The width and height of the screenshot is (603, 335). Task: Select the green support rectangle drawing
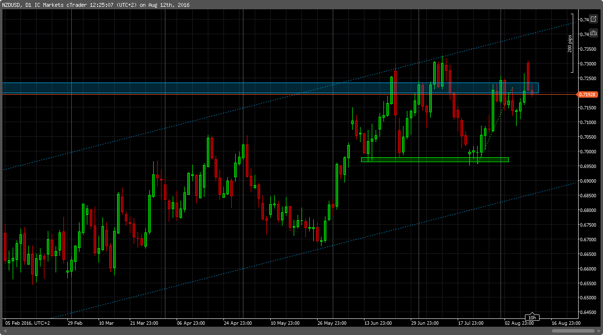click(435, 159)
